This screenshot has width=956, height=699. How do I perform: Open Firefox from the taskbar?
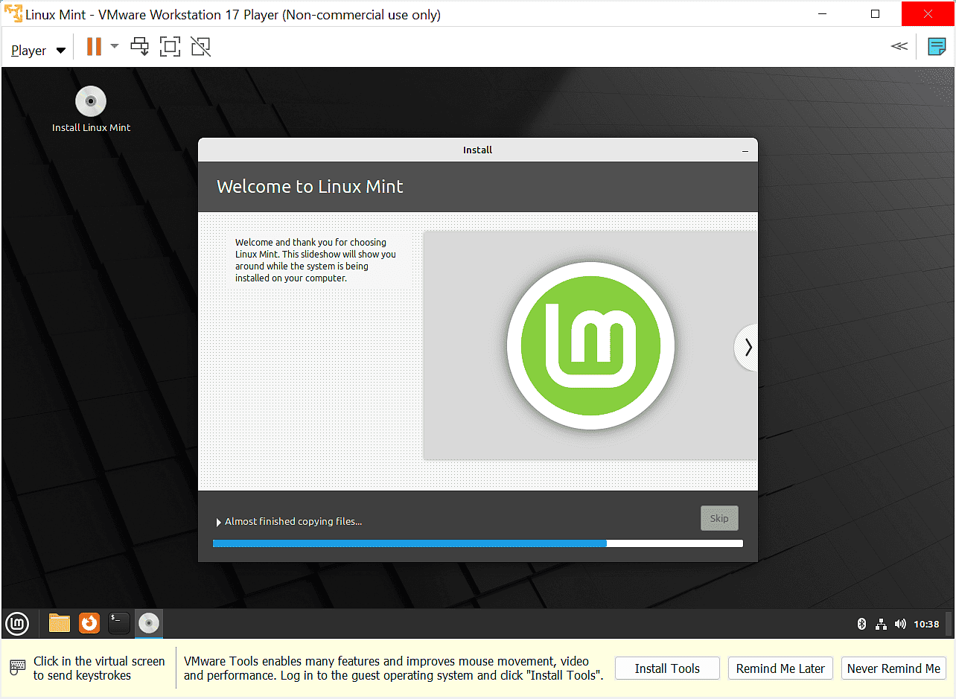(89, 623)
